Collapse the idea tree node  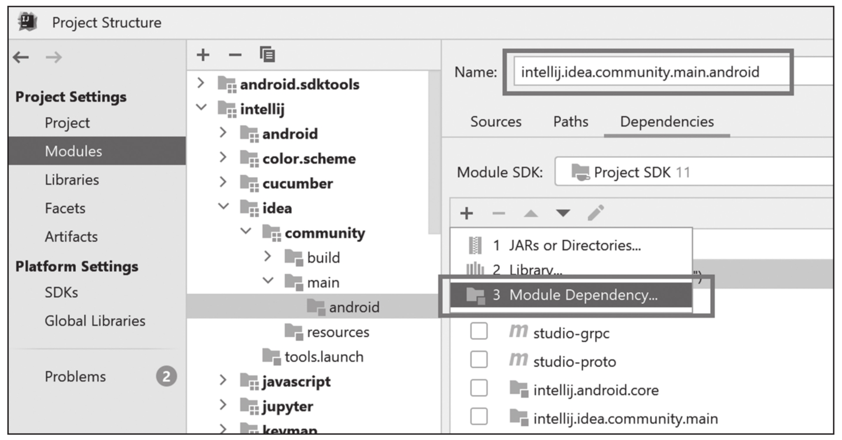coord(223,206)
